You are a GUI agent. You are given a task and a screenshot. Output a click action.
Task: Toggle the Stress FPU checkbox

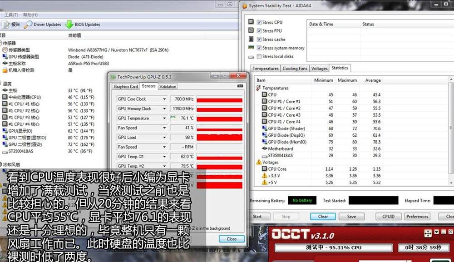coord(259,31)
